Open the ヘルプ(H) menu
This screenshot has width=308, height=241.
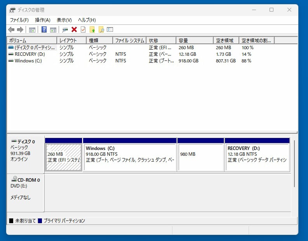87,20
